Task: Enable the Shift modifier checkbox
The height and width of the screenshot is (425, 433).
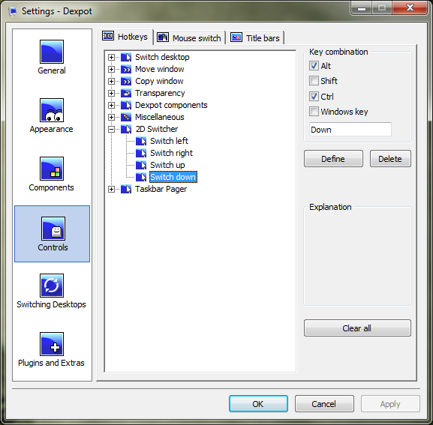Action: tap(314, 81)
